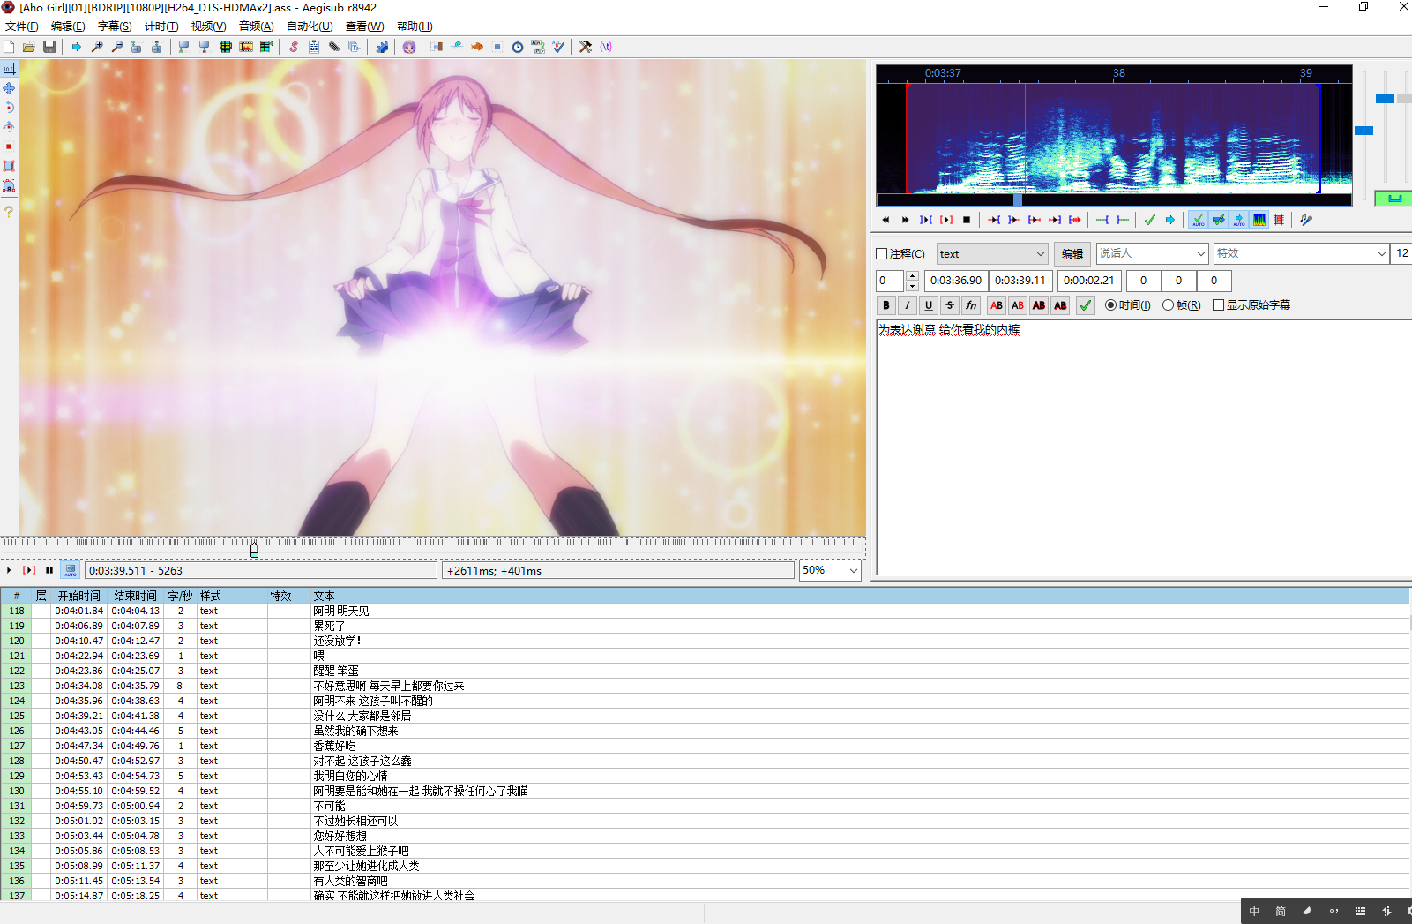
Task: Adjust audio vertical zoom slider
Action: tap(1386, 99)
